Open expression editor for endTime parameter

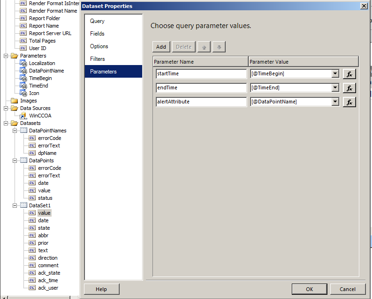point(349,88)
